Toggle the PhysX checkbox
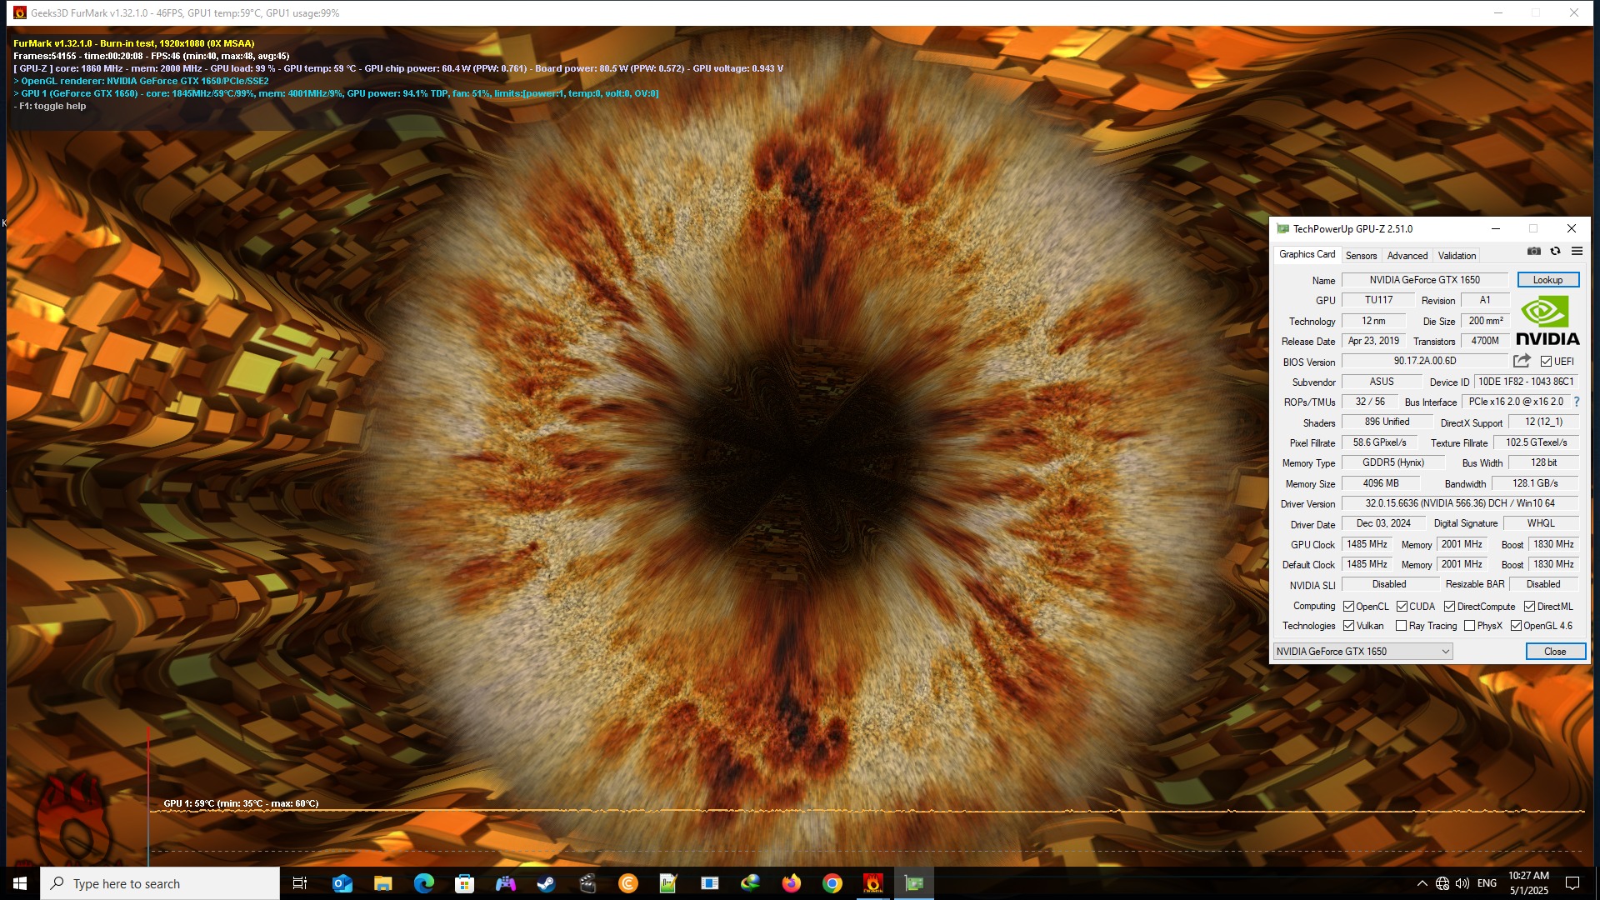 coord(1469,626)
